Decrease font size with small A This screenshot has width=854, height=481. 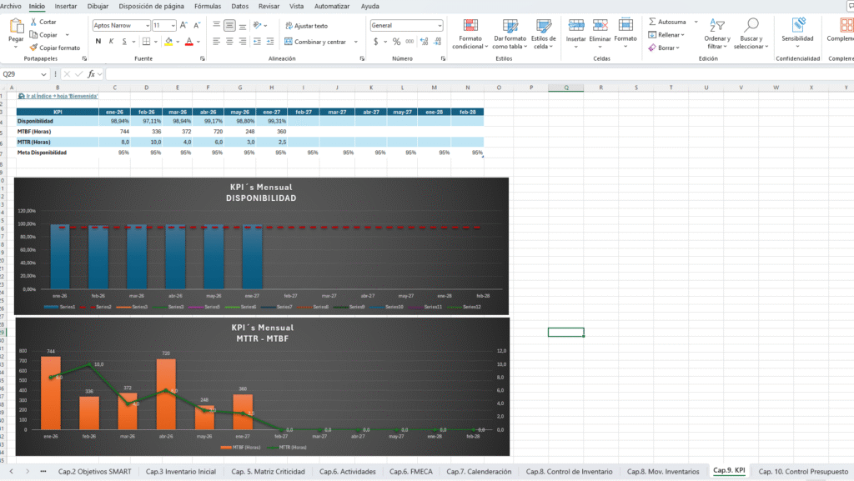(197, 26)
